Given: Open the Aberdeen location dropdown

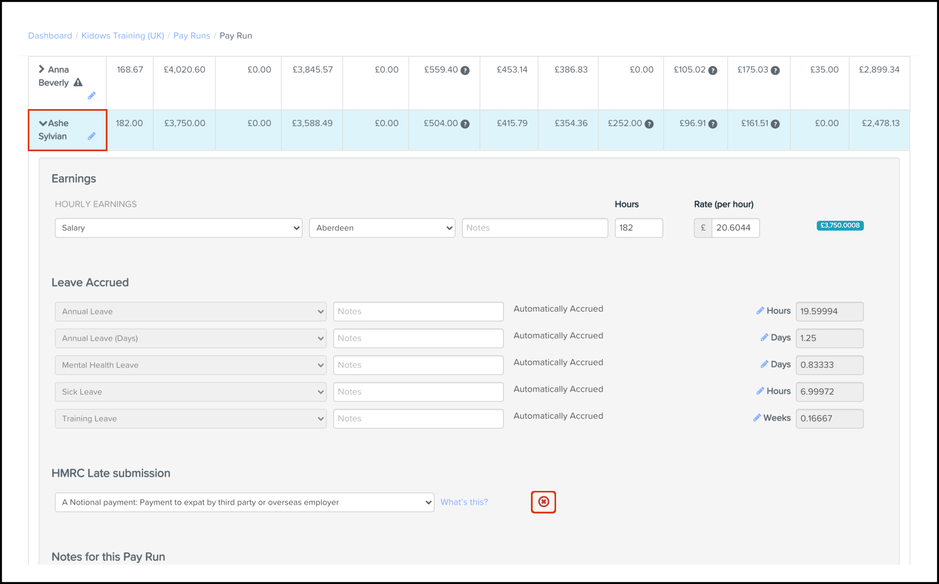Looking at the screenshot, I should click(x=382, y=228).
